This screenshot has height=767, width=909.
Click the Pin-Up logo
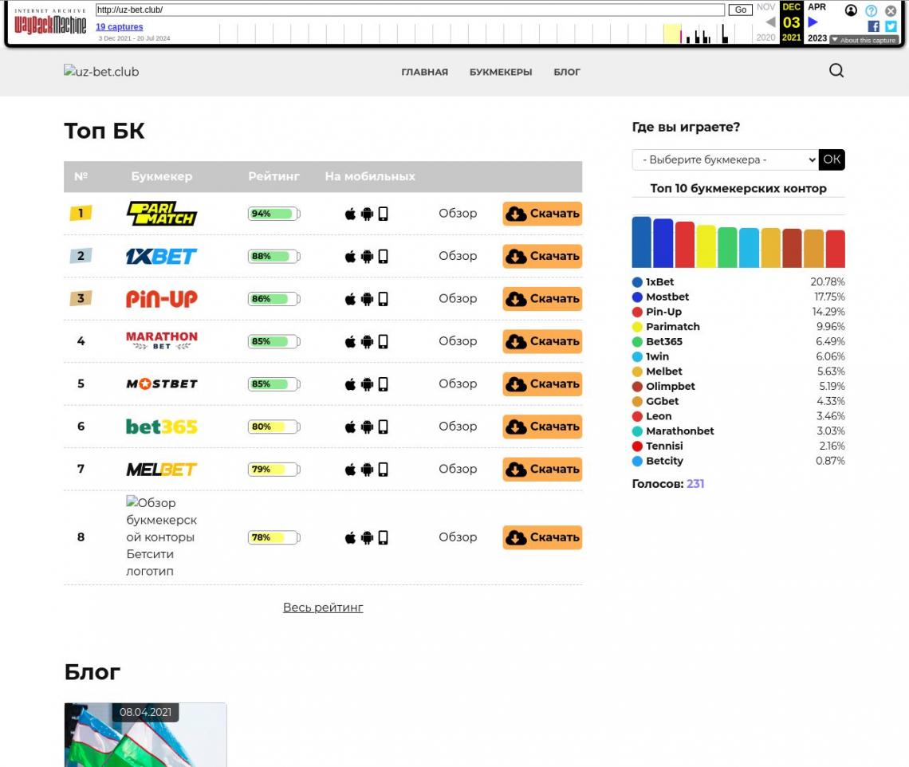[x=162, y=298]
